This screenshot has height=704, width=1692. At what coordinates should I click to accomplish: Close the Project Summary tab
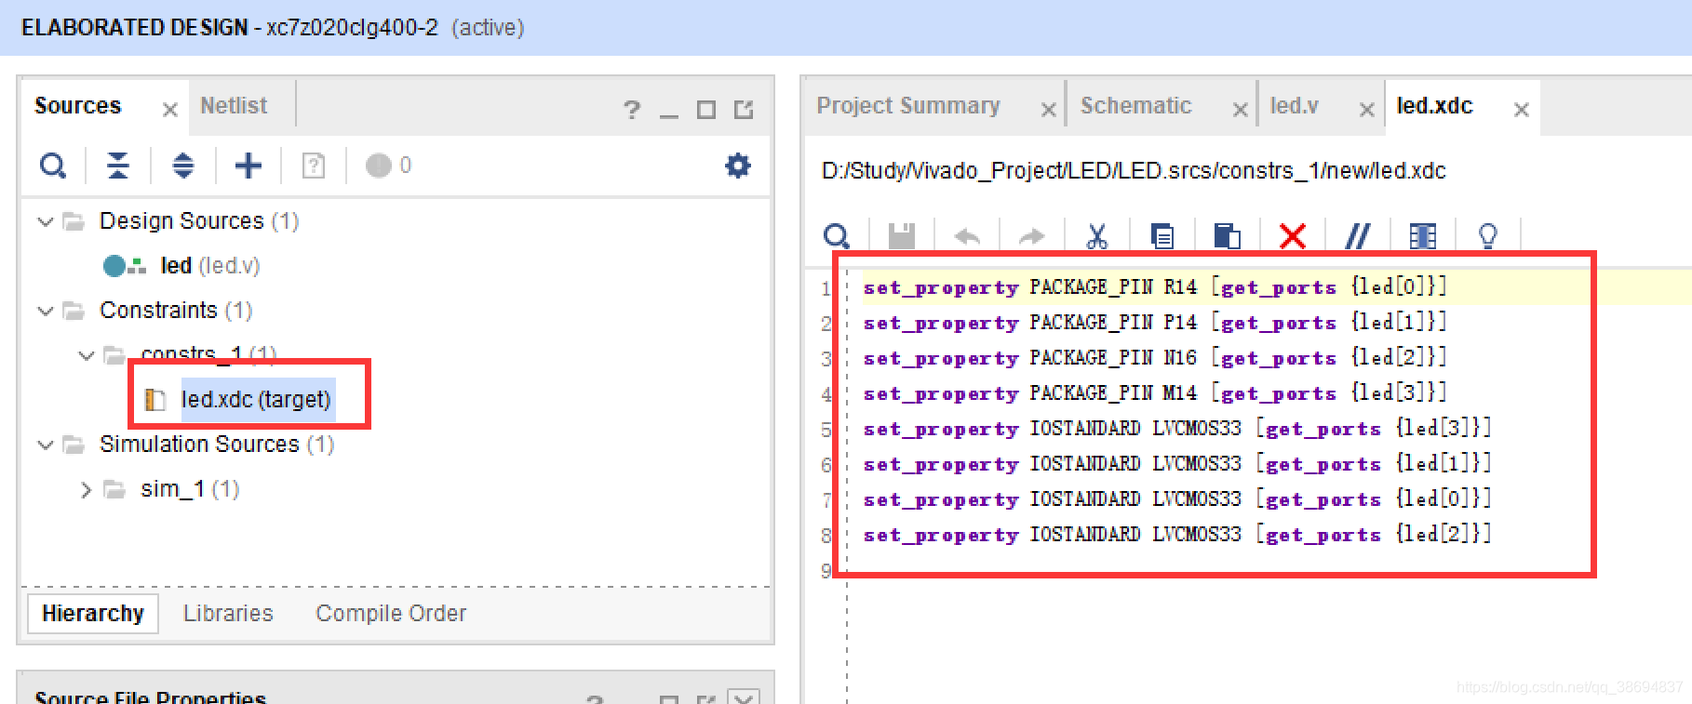1048,110
